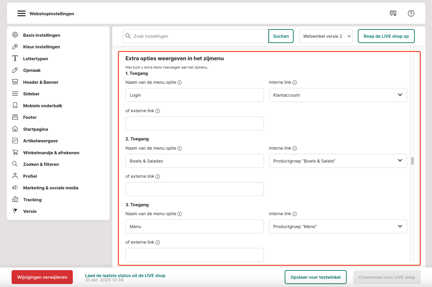Open the hamburger menu icon
This screenshot has width=432, height=287.
[x=22, y=14]
